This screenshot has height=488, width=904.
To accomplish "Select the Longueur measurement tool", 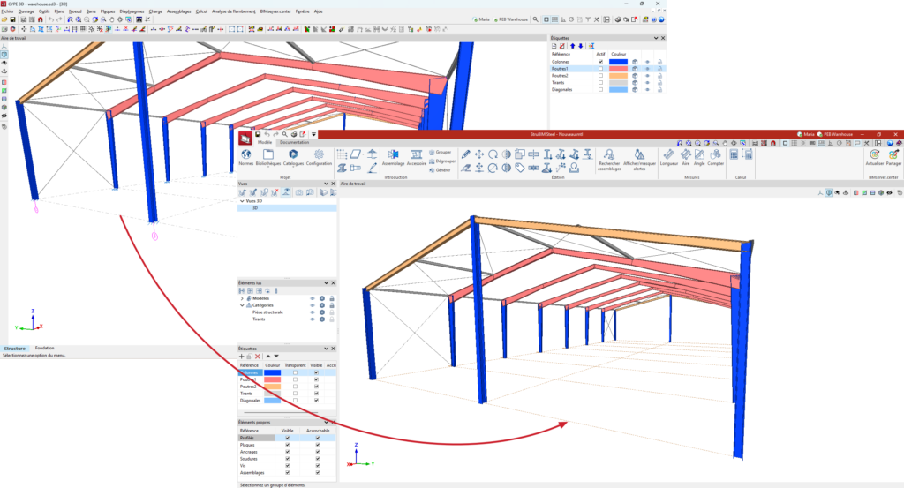I will pyautogui.click(x=669, y=156).
